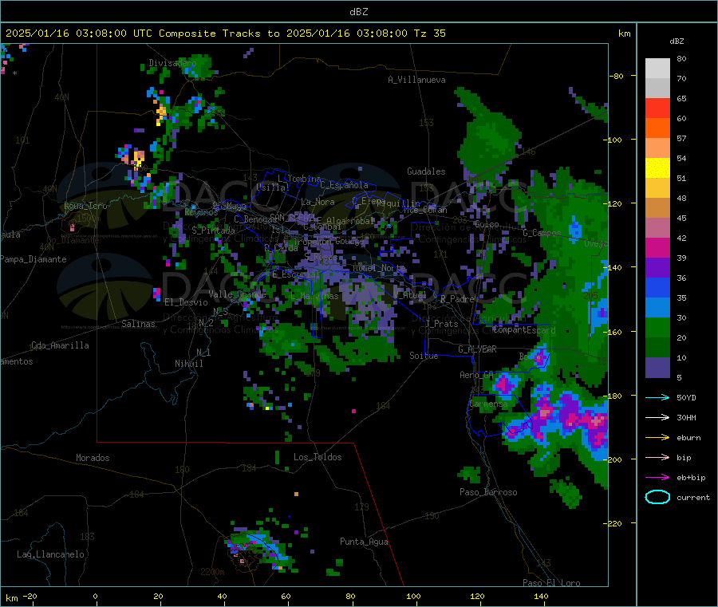Click the 'Cda_Amarilla' map label
This screenshot has height=607, width=718.
[60, 345]
